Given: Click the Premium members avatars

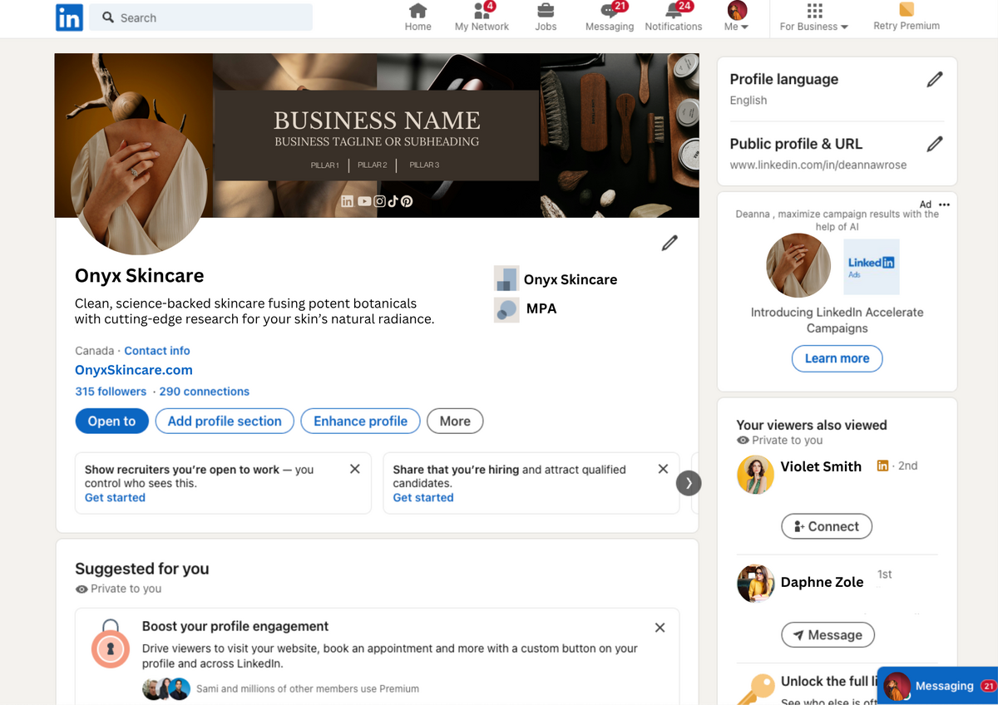Looking at the screenshot, I should pos(166,688).
